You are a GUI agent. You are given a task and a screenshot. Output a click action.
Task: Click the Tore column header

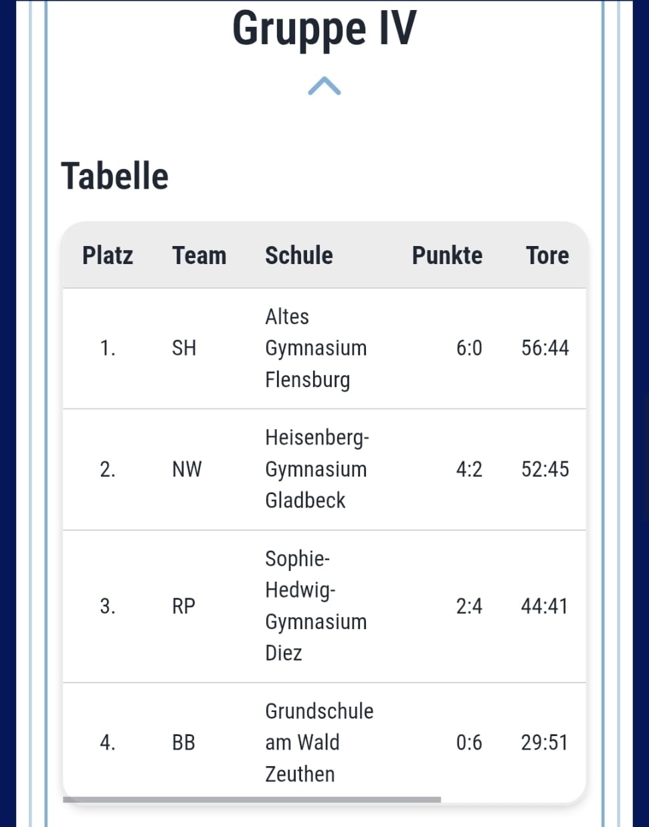[547, 255]
